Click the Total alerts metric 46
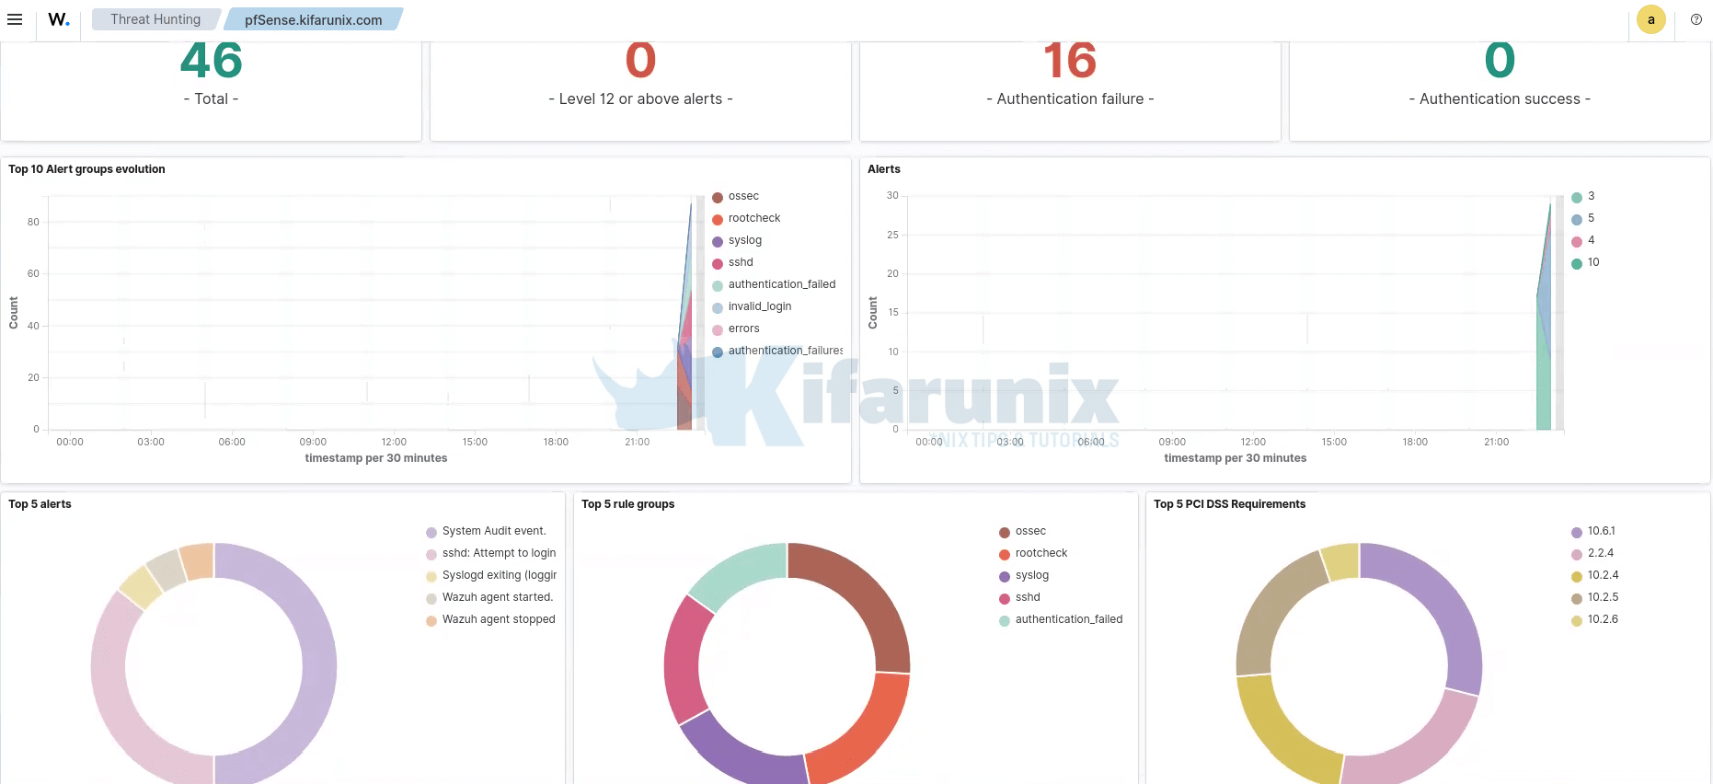 211,62
